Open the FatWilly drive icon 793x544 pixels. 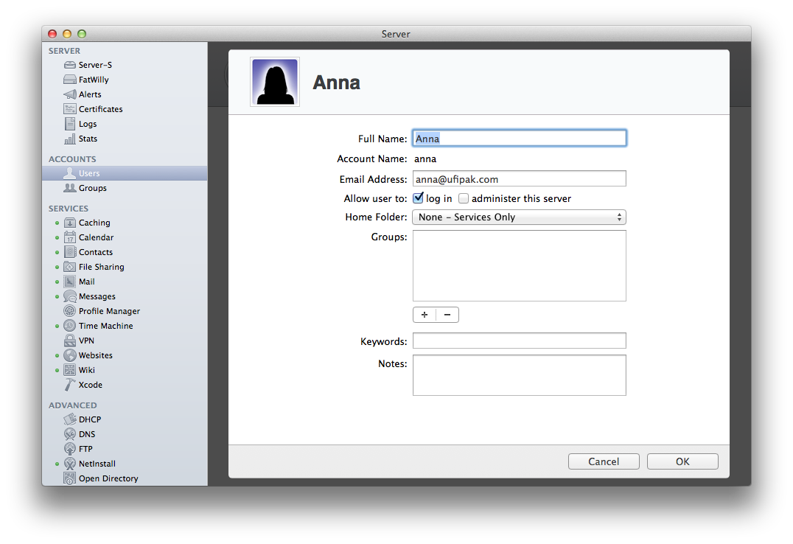tap(70, 80)
